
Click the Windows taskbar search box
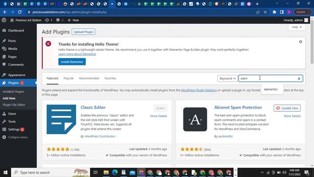(51, 173)
